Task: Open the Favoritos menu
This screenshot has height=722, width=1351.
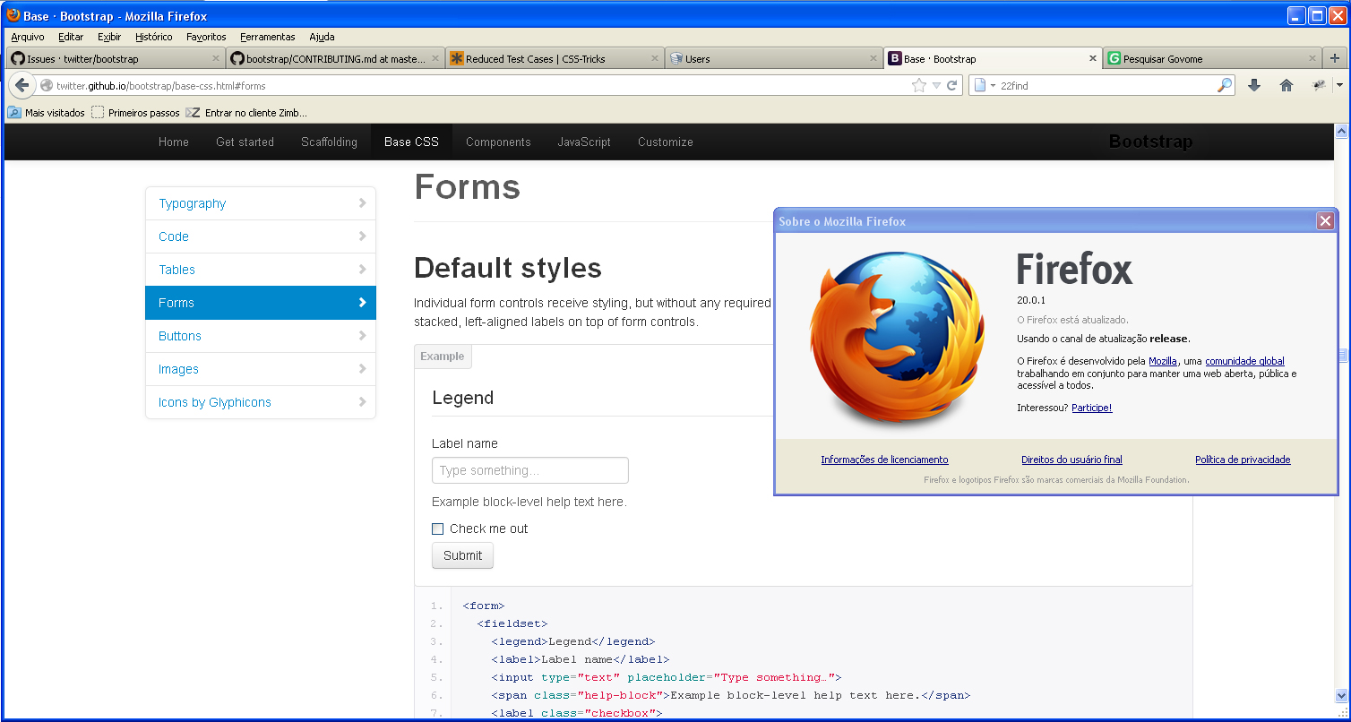Action: [x=206, y=37]
